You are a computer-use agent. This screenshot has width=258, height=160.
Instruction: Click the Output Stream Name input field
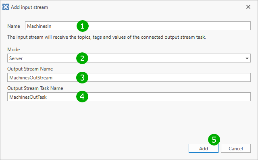(x=129, y=77)
